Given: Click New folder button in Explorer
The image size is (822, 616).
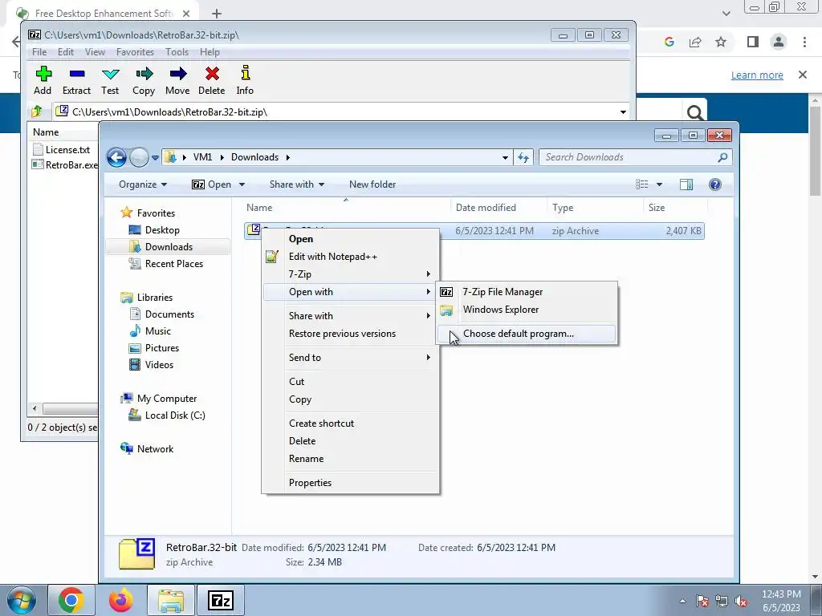Looking at the screenshot, I should click(x=372, y=184).
